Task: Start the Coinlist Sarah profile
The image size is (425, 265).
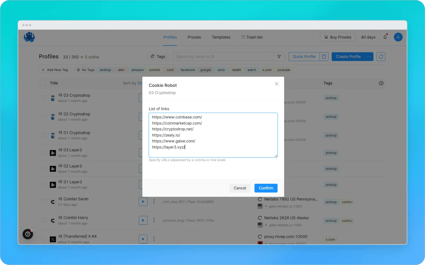Action: click(143, 202)
